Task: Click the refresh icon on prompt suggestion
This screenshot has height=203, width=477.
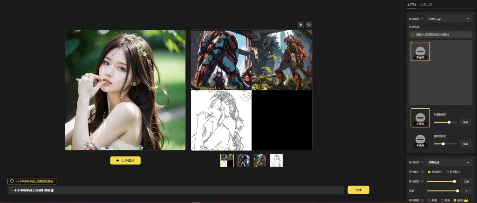Action: click(x=12, y=181)
